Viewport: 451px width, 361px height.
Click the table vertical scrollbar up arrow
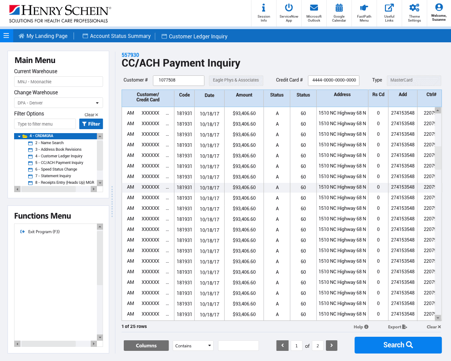point(438,110)
